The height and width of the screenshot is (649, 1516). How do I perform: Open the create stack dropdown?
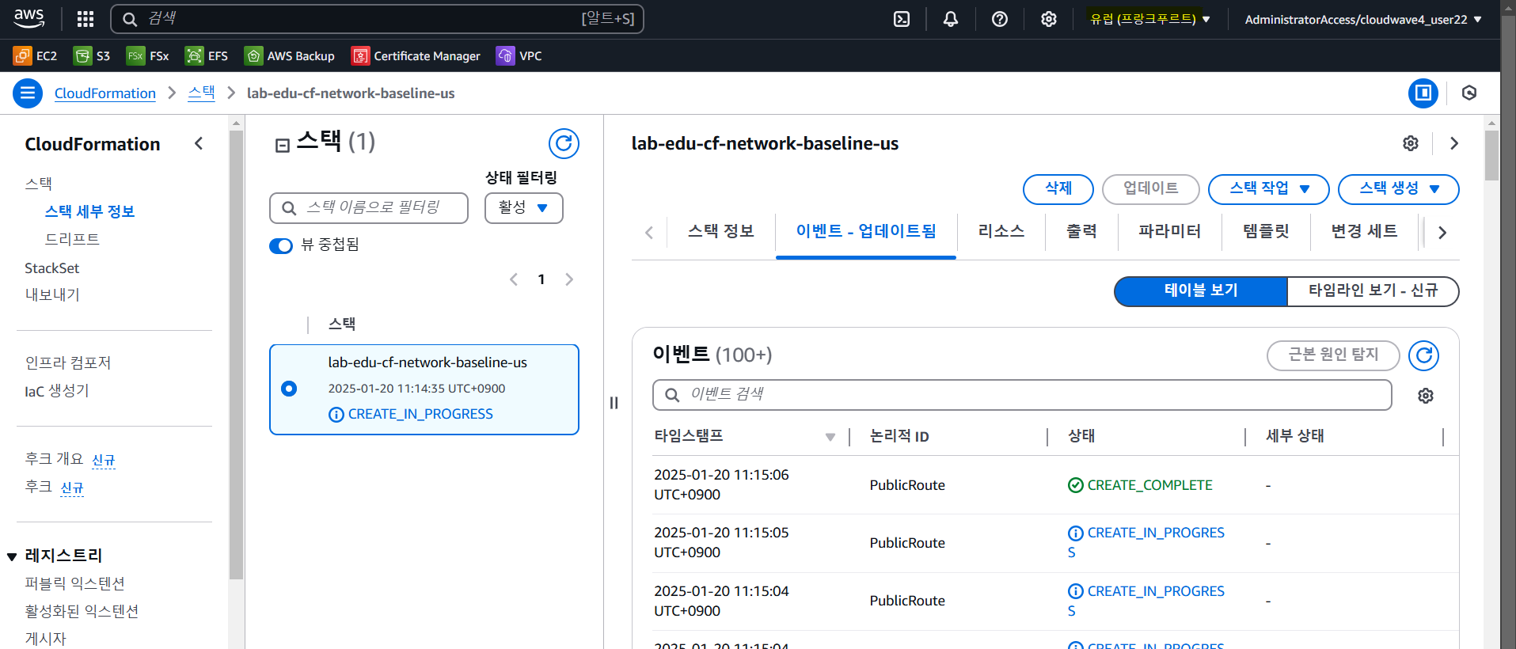click(1398, 189)
